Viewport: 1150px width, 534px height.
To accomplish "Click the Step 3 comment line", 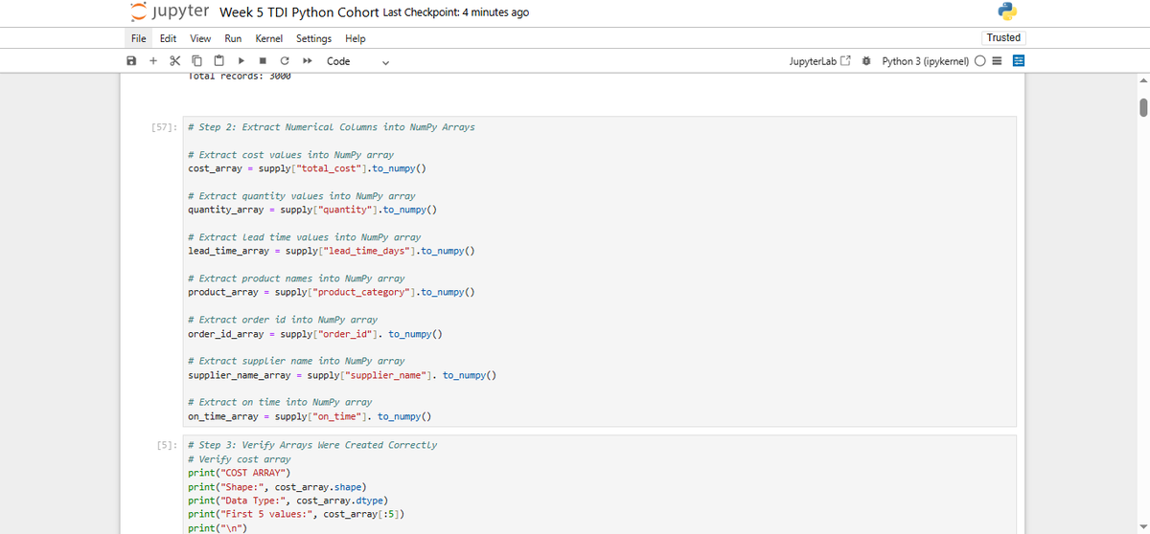I will (x=312, y=445).
